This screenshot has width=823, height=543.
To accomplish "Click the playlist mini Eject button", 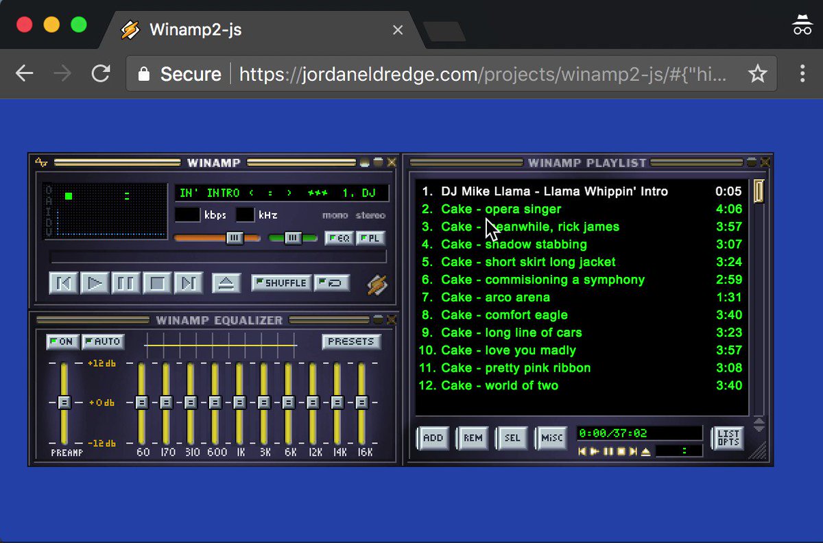I will click(645, 451).
